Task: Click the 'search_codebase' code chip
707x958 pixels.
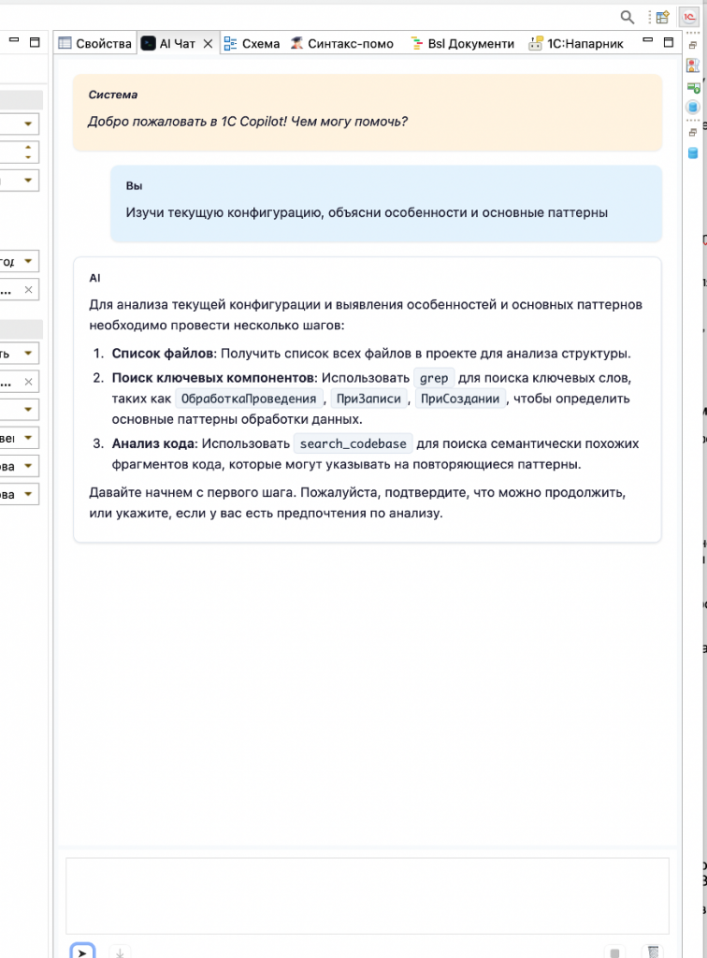Action: 353,444
